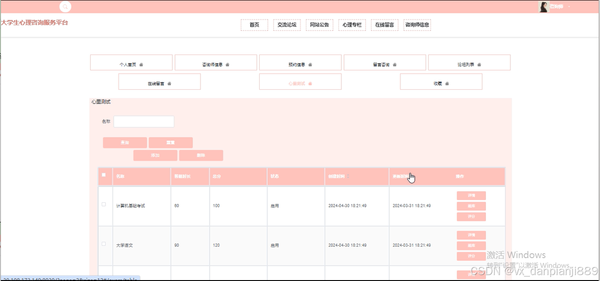
Task: Open the user avatar picture at top right
Action: 543,7
